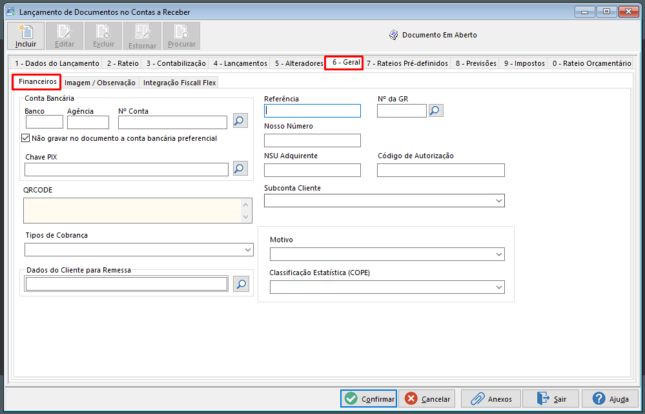Select the Financeiros sub-tab

(37, 81)
